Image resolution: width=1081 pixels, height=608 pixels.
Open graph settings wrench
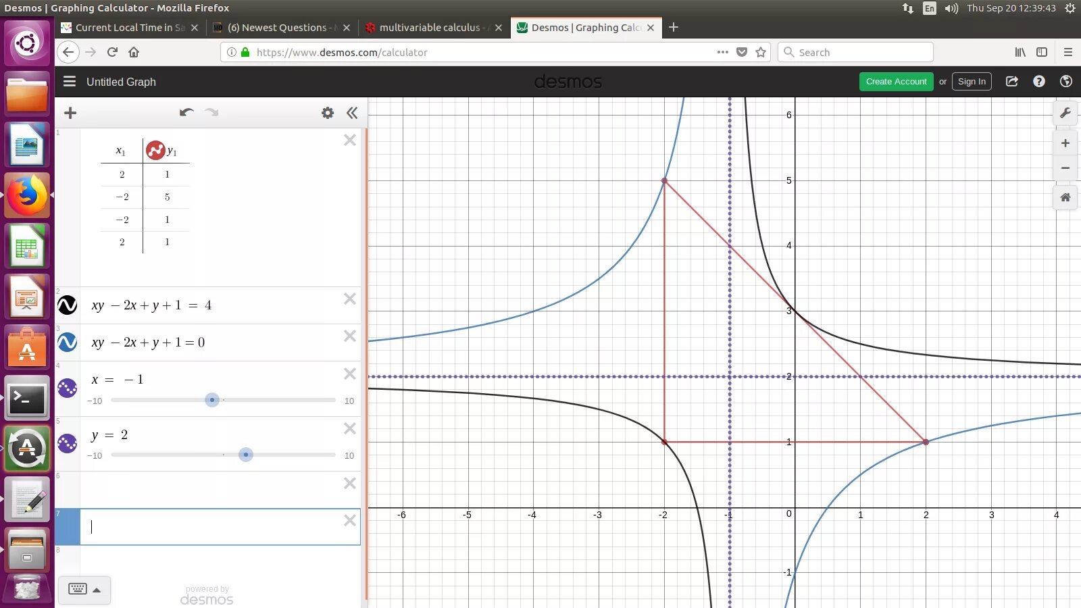pyautogui.click(x=1065, y=113)
